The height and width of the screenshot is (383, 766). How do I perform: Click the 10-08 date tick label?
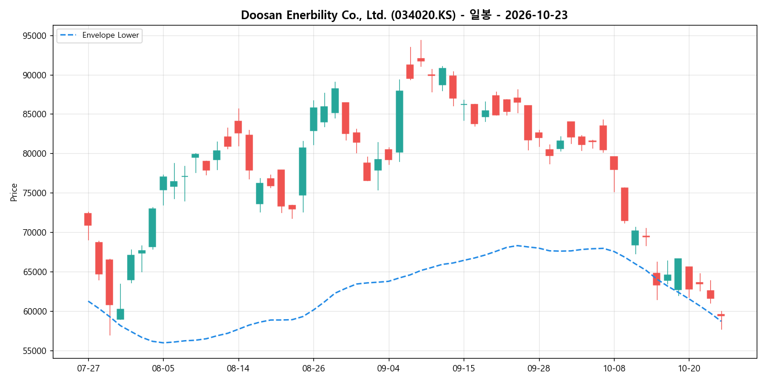pyautogui.click(x=614, y=368)
